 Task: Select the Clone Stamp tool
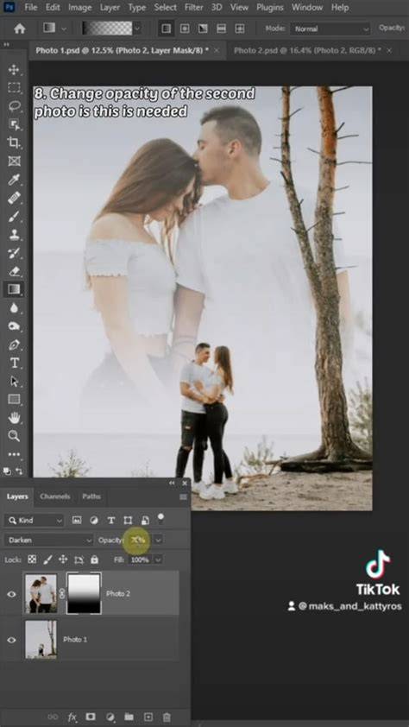14,235
